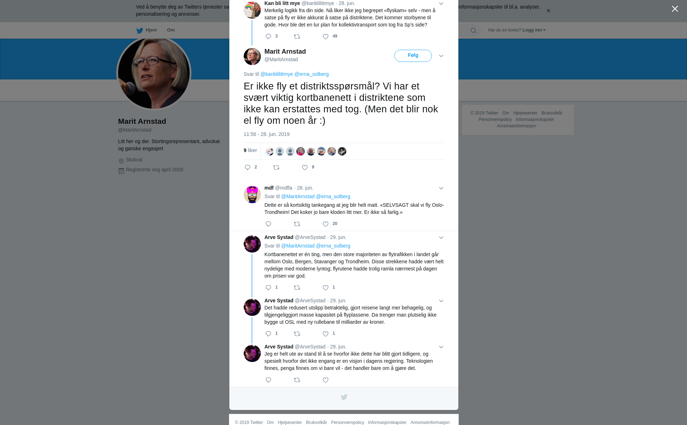Close the tweet overlay dialog
687x425 pixels.
click(x=675, y=9)
